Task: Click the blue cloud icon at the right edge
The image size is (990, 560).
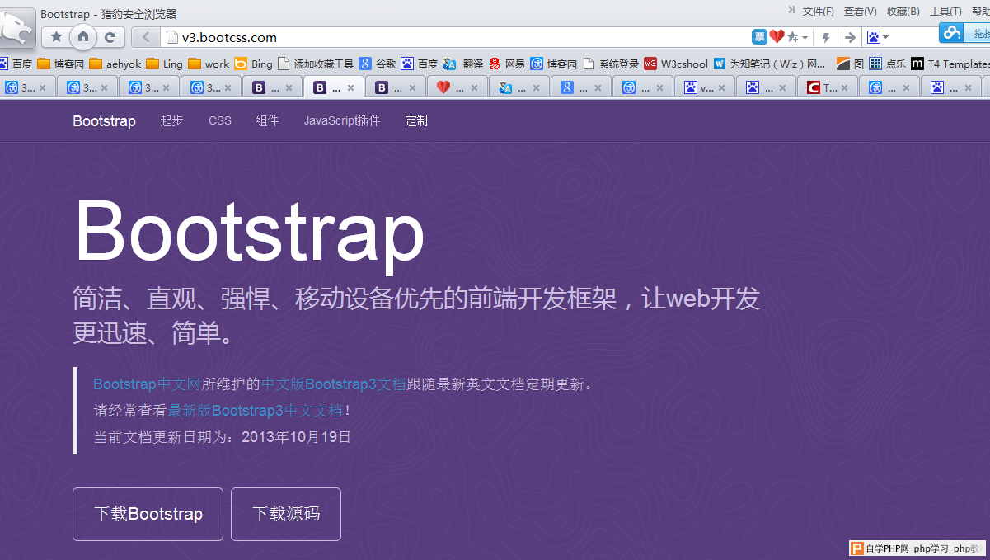Action: coord(952,33)
